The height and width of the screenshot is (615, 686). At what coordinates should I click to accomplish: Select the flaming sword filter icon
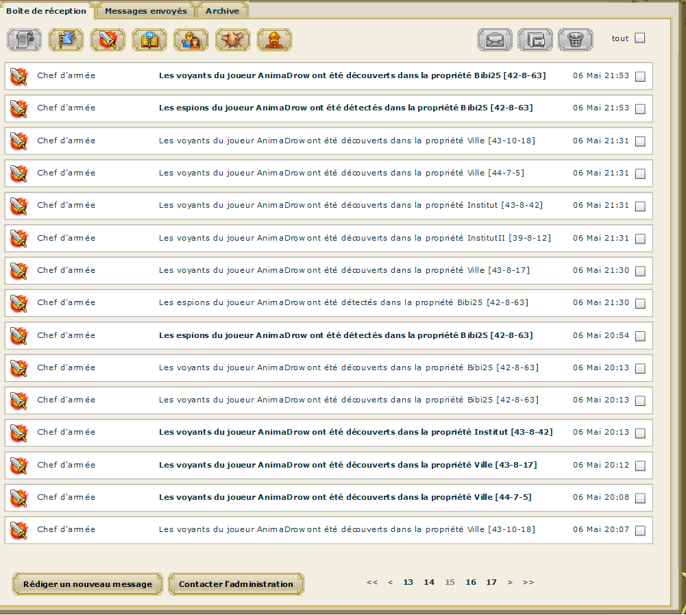coord(108,40)
